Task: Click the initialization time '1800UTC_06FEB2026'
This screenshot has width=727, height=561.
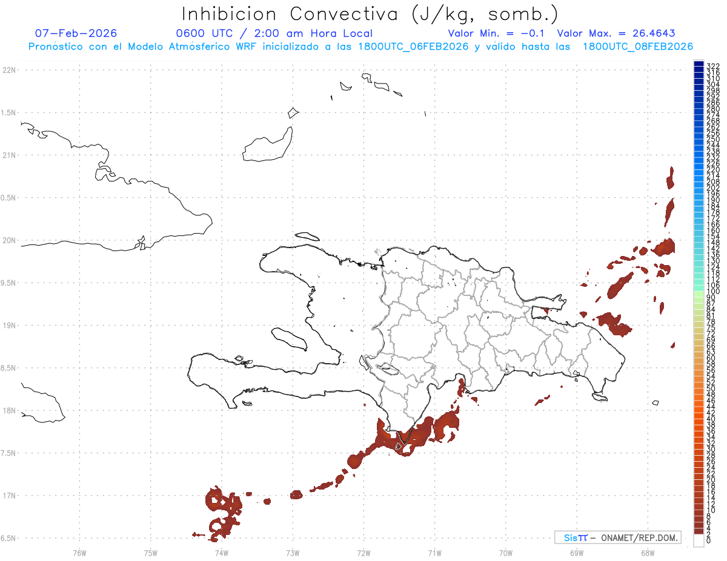Action: tap(414, 47)
